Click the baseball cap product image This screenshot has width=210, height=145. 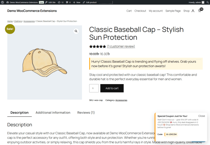[45, 62]
